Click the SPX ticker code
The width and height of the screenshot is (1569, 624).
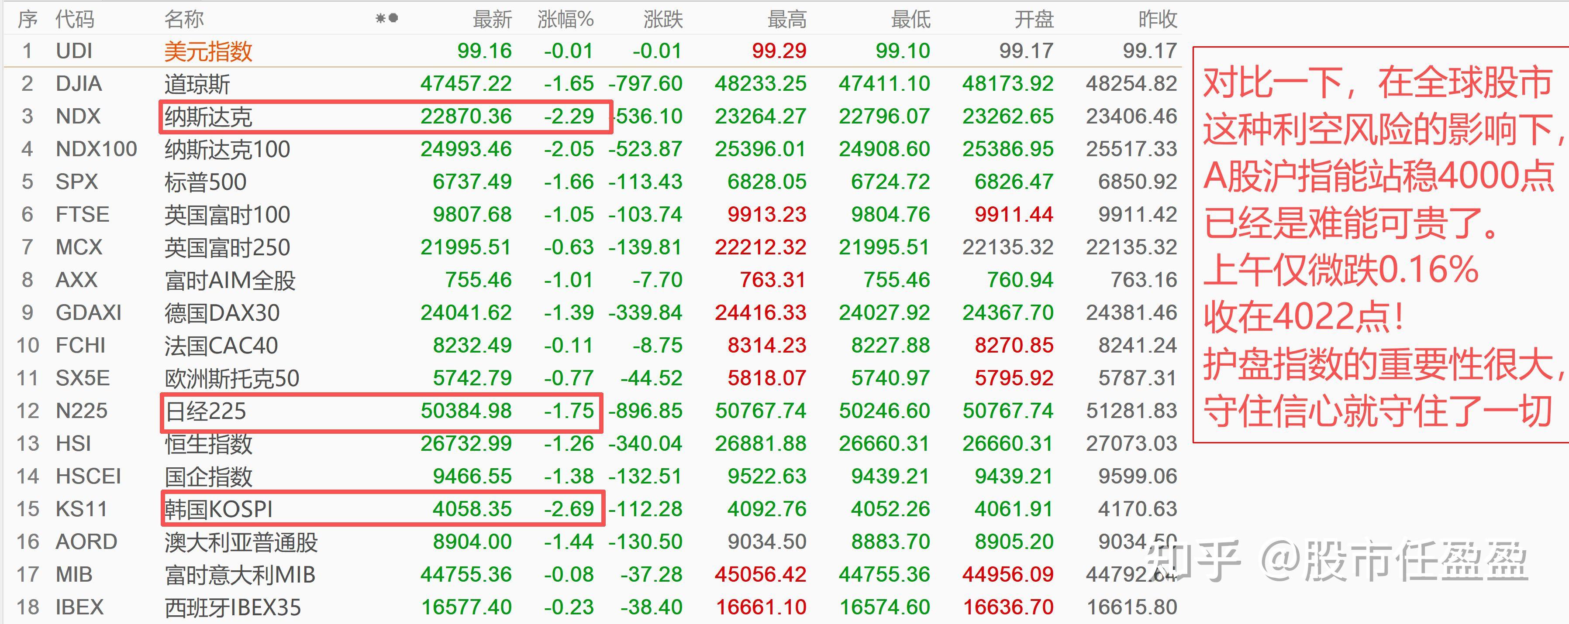(77, 182)
